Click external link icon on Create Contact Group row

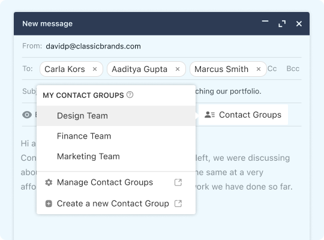[178, 203]
